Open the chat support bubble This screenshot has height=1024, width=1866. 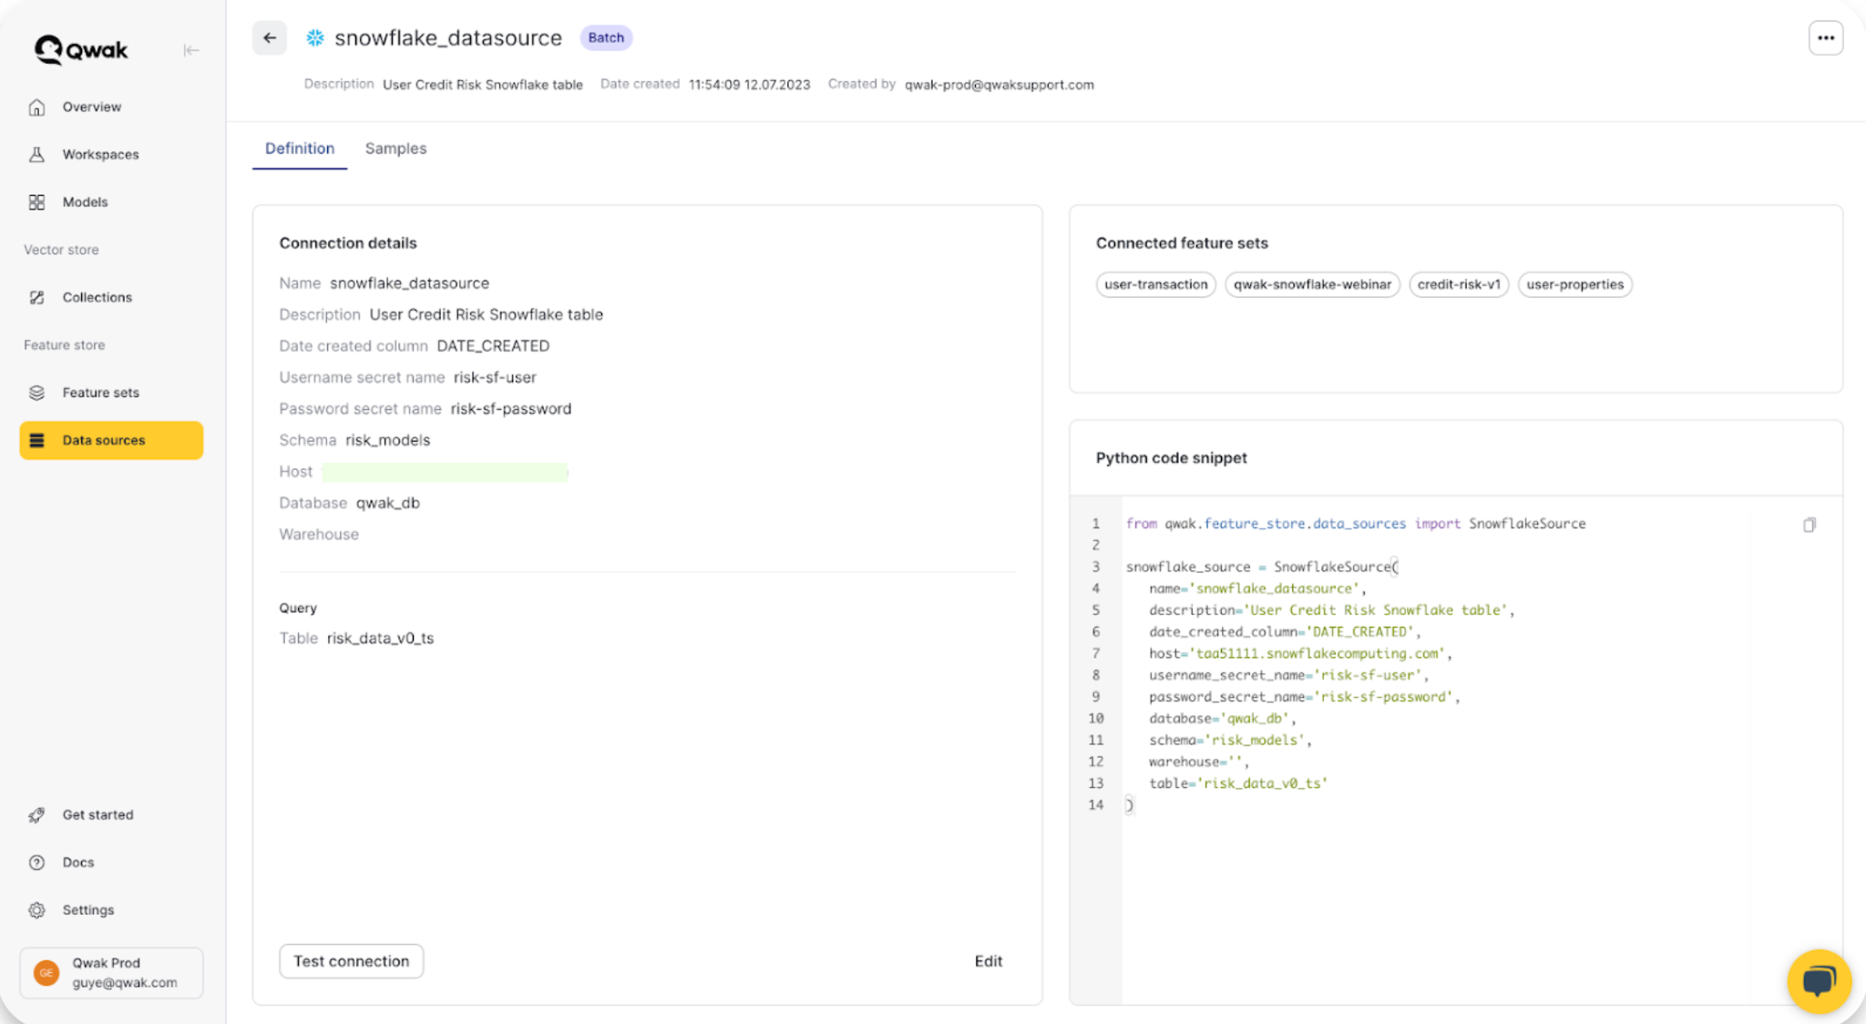pyautogui.click(x=1820, y=981)
